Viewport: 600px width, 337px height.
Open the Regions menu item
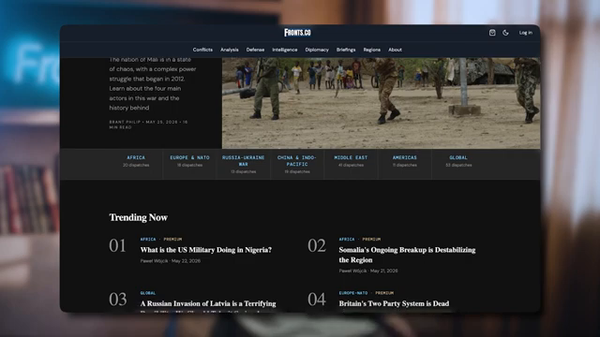pyautogui.click(x=372, y=50)
